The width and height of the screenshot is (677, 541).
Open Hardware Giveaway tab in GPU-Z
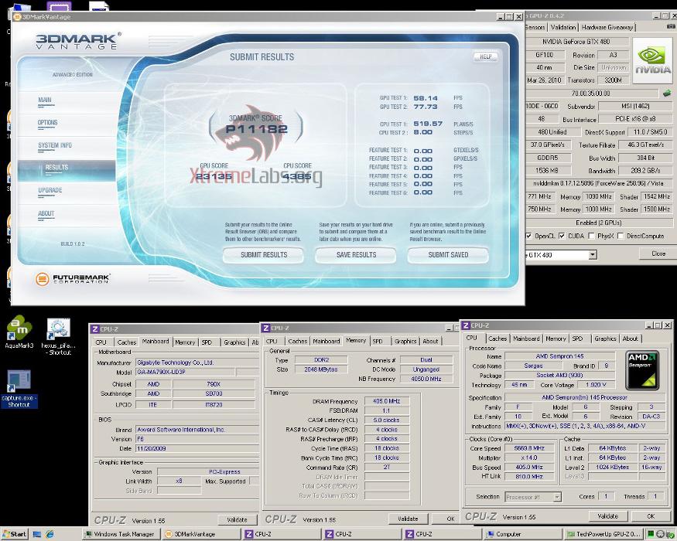(607, 27)
